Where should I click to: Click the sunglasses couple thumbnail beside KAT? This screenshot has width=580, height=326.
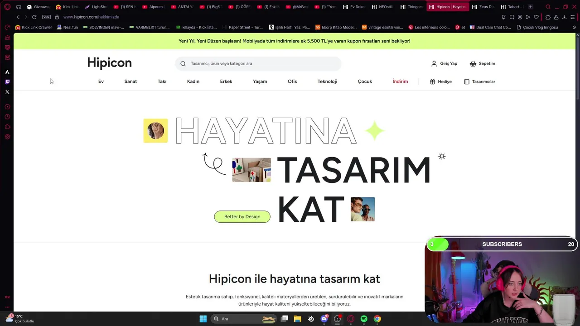click(362, 209)
